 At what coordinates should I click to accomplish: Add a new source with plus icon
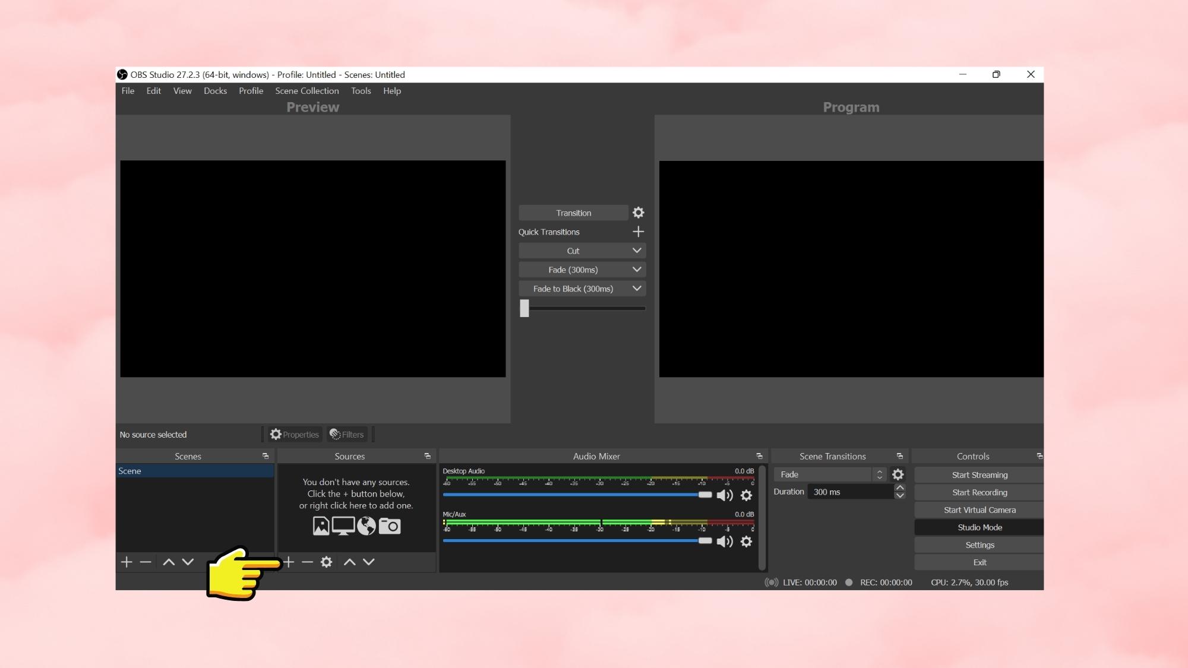(x=289, y=562)
